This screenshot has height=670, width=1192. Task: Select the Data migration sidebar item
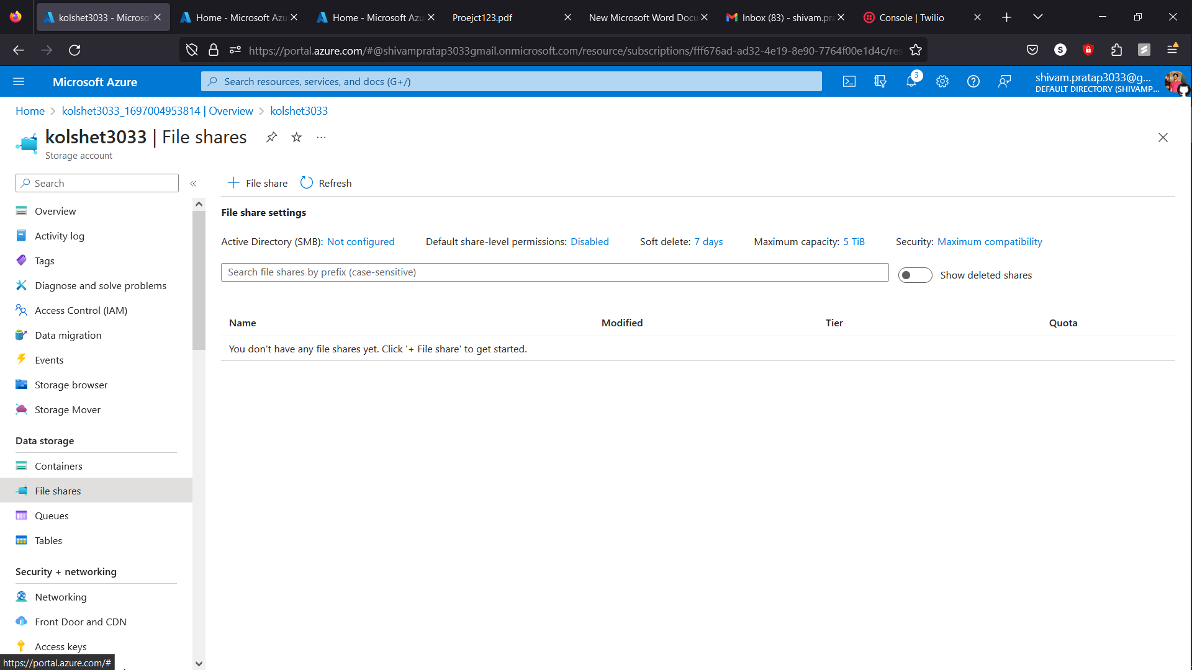[68, 335]
